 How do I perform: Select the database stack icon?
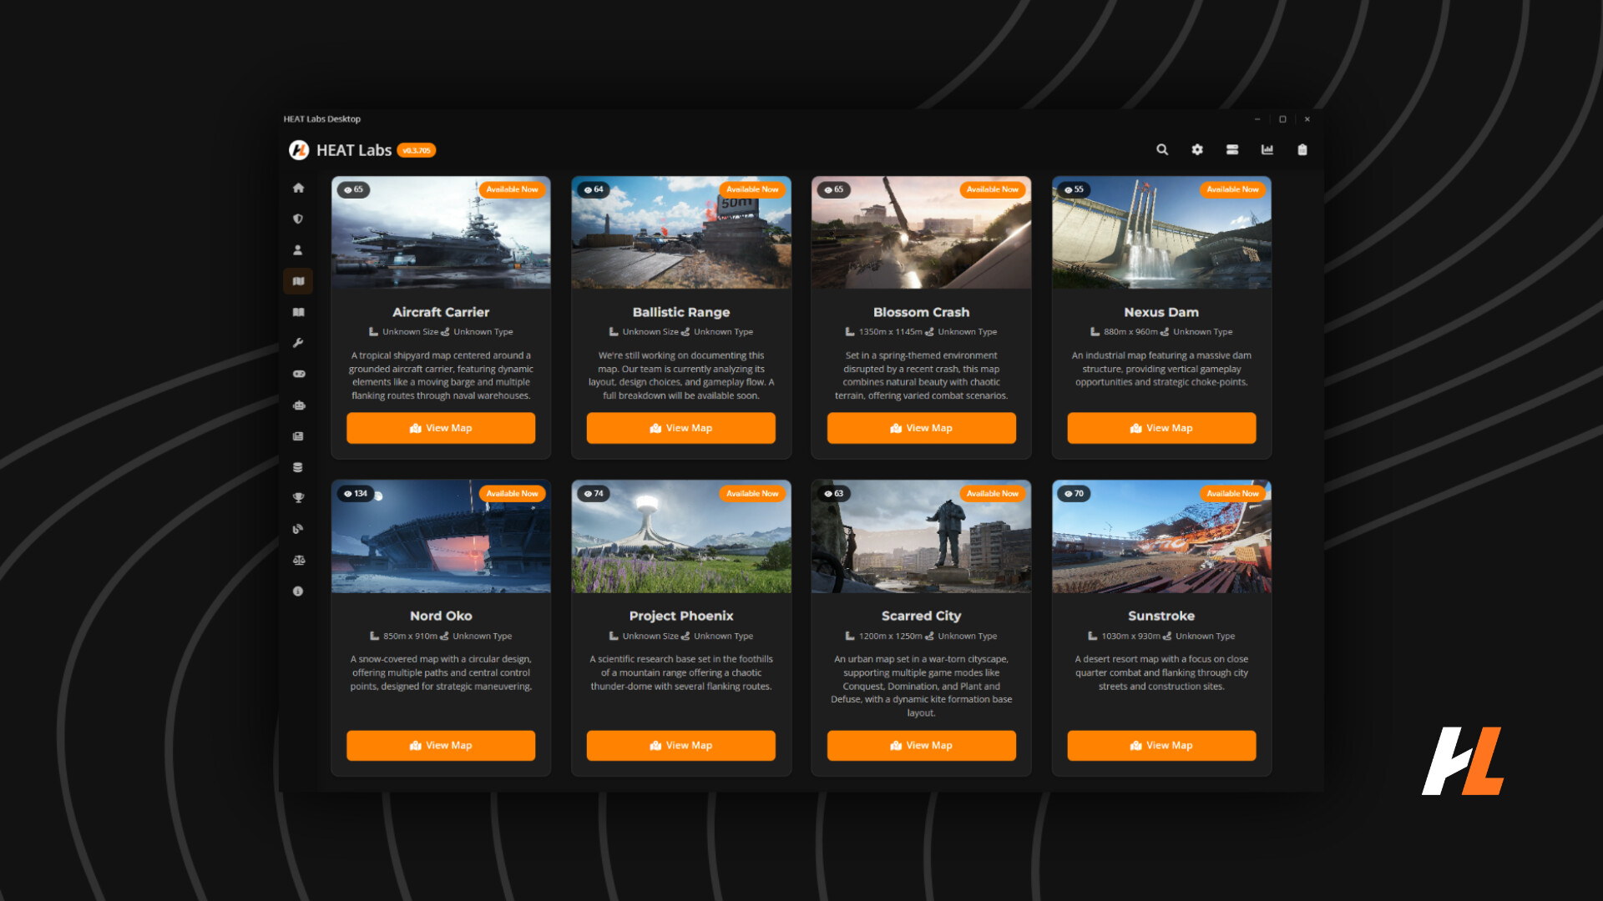[x=298, y=466]
